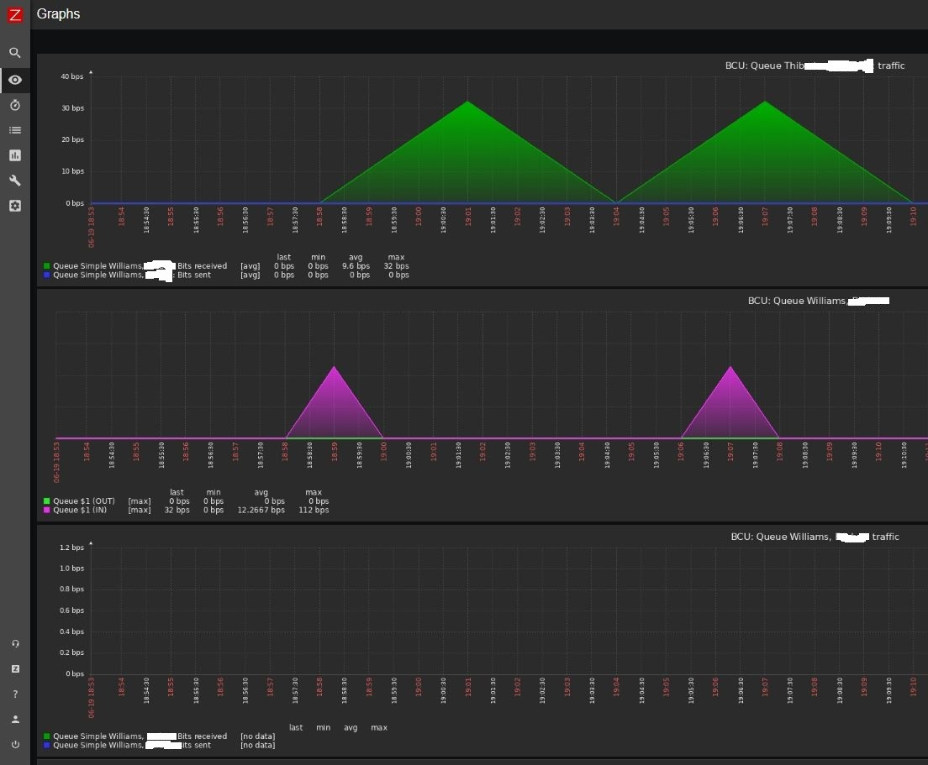Open User settings person icon
This screenshot has height=765, width=928.
point(15,720)
